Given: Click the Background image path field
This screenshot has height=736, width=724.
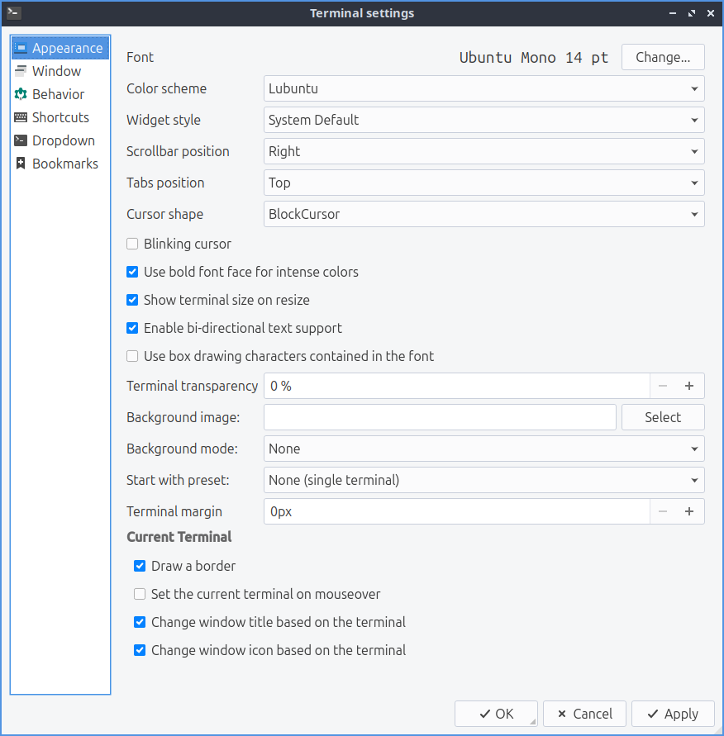Looking at the screenshot, I should pos(440,417).
